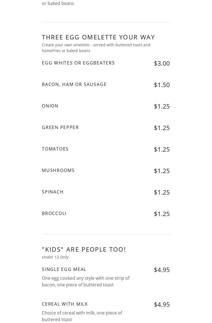This screenshot has height=323, width=212.
Task: Click the Broccoli ingredient name
Action: [x=54, y=213]
